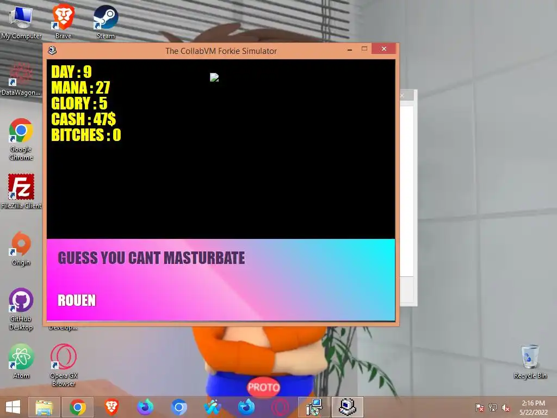
Task: Open the Brave desktop shortcut
Action: pyautogui.click(x=63, y=22)
